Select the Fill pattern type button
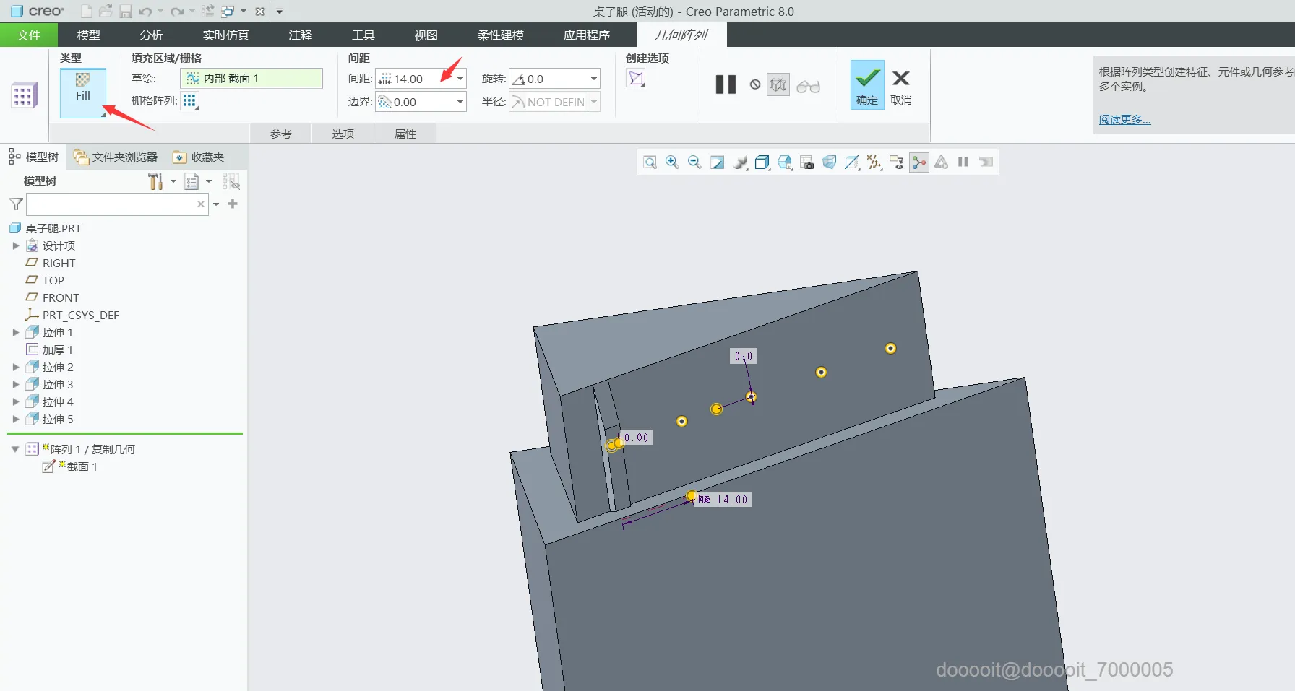Screen dimensions: 1295x691 click(83, 92)
